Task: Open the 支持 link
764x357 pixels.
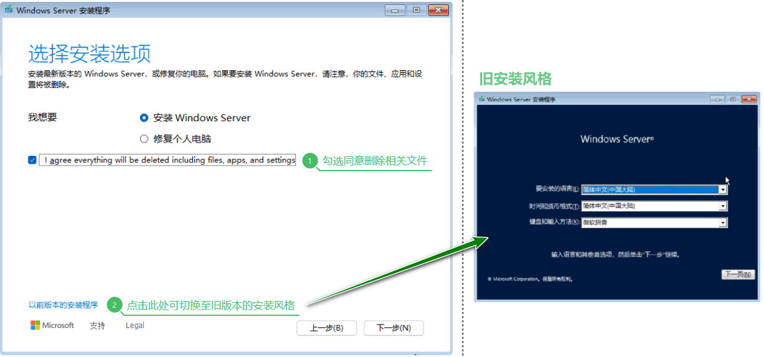Action: click(x=97, y=326)
